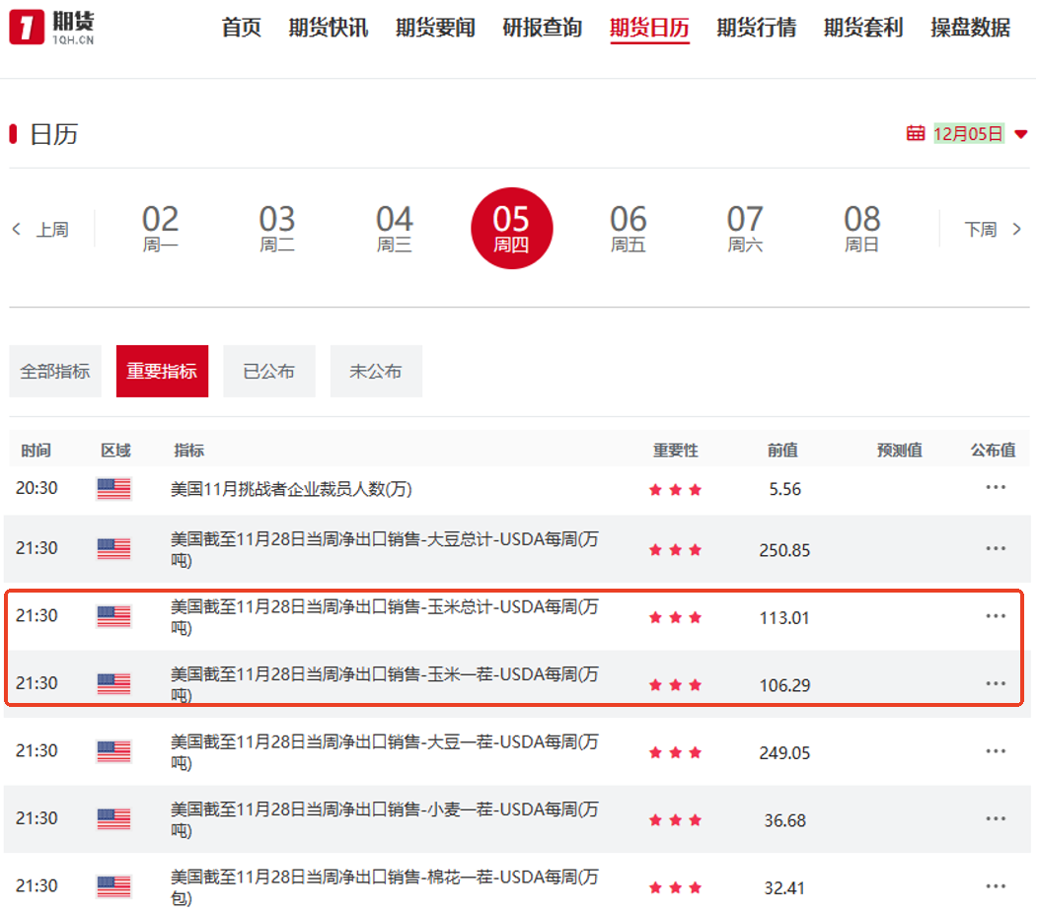
Task: Select the 已公布 filter
Action: point(268,372)
